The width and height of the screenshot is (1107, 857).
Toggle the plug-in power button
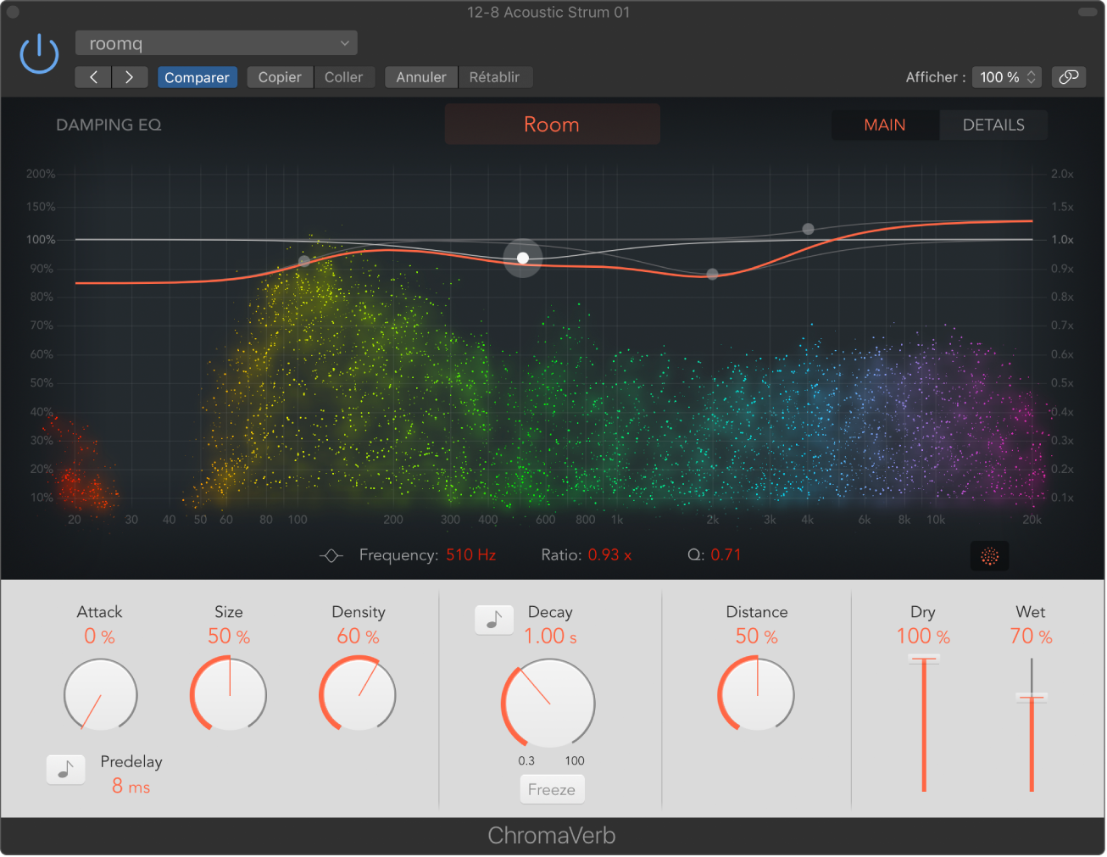39,54
